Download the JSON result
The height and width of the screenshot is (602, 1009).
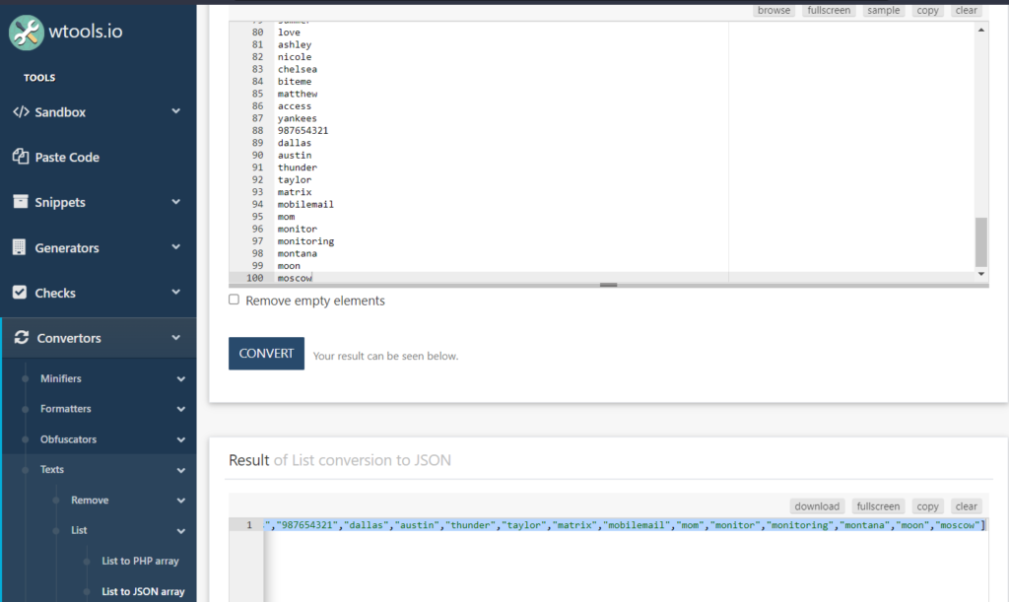click(817, 505)
